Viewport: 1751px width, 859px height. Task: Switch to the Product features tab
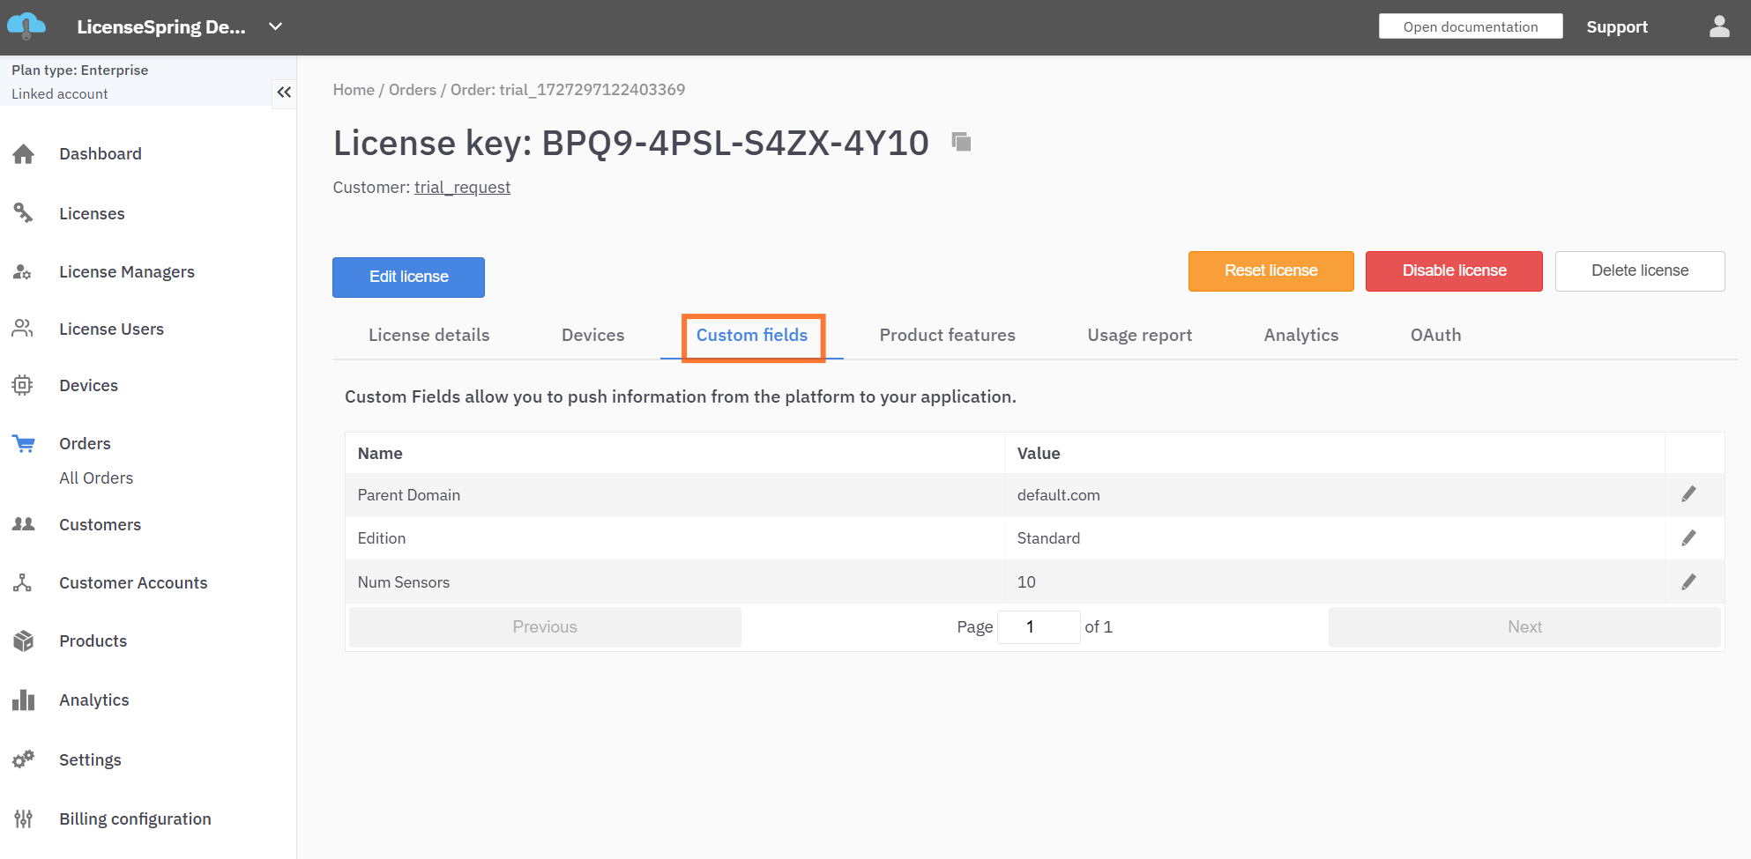947,336
